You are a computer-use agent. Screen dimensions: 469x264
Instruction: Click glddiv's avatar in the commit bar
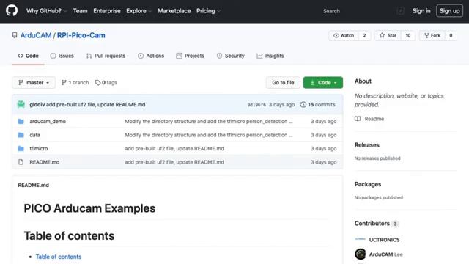pyautogui.click(x=21, y=104)
